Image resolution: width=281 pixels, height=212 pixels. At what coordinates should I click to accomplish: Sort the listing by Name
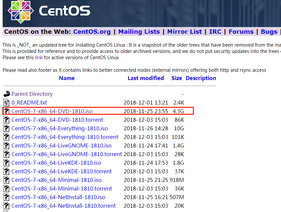pos(66,78)
